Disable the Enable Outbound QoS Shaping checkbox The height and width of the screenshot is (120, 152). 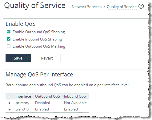[9, 32]
